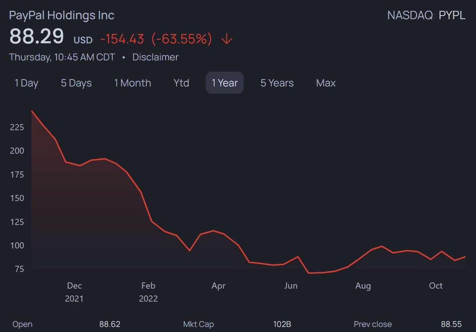Image resolution: width=476 pixels, height=332 pixels.
Task: Click the PYPL ticker symbol
Action: [452, 16]
